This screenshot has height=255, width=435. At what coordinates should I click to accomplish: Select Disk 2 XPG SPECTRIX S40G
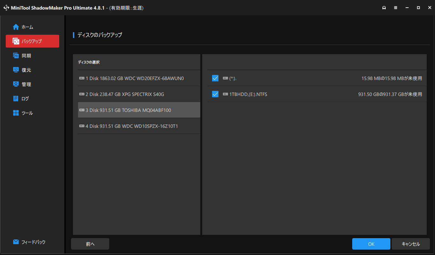[x=139, y=94]
